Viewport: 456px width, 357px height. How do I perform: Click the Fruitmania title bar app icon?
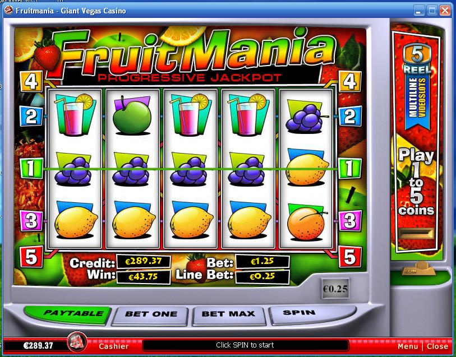pyautogui.click(x=8, y=11)
